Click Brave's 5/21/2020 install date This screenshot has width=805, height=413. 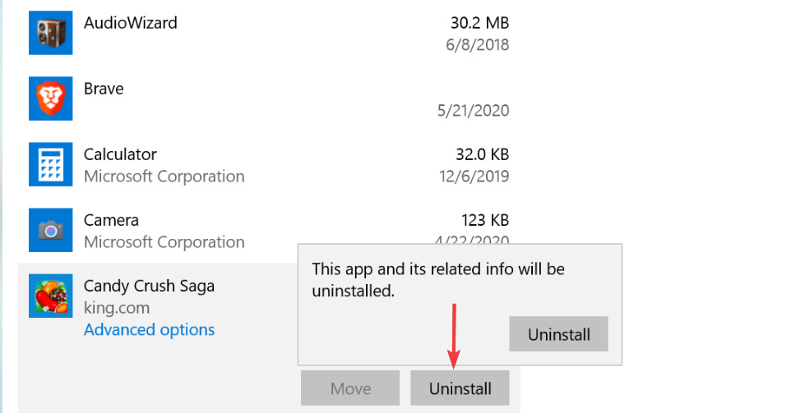point(473,111)
